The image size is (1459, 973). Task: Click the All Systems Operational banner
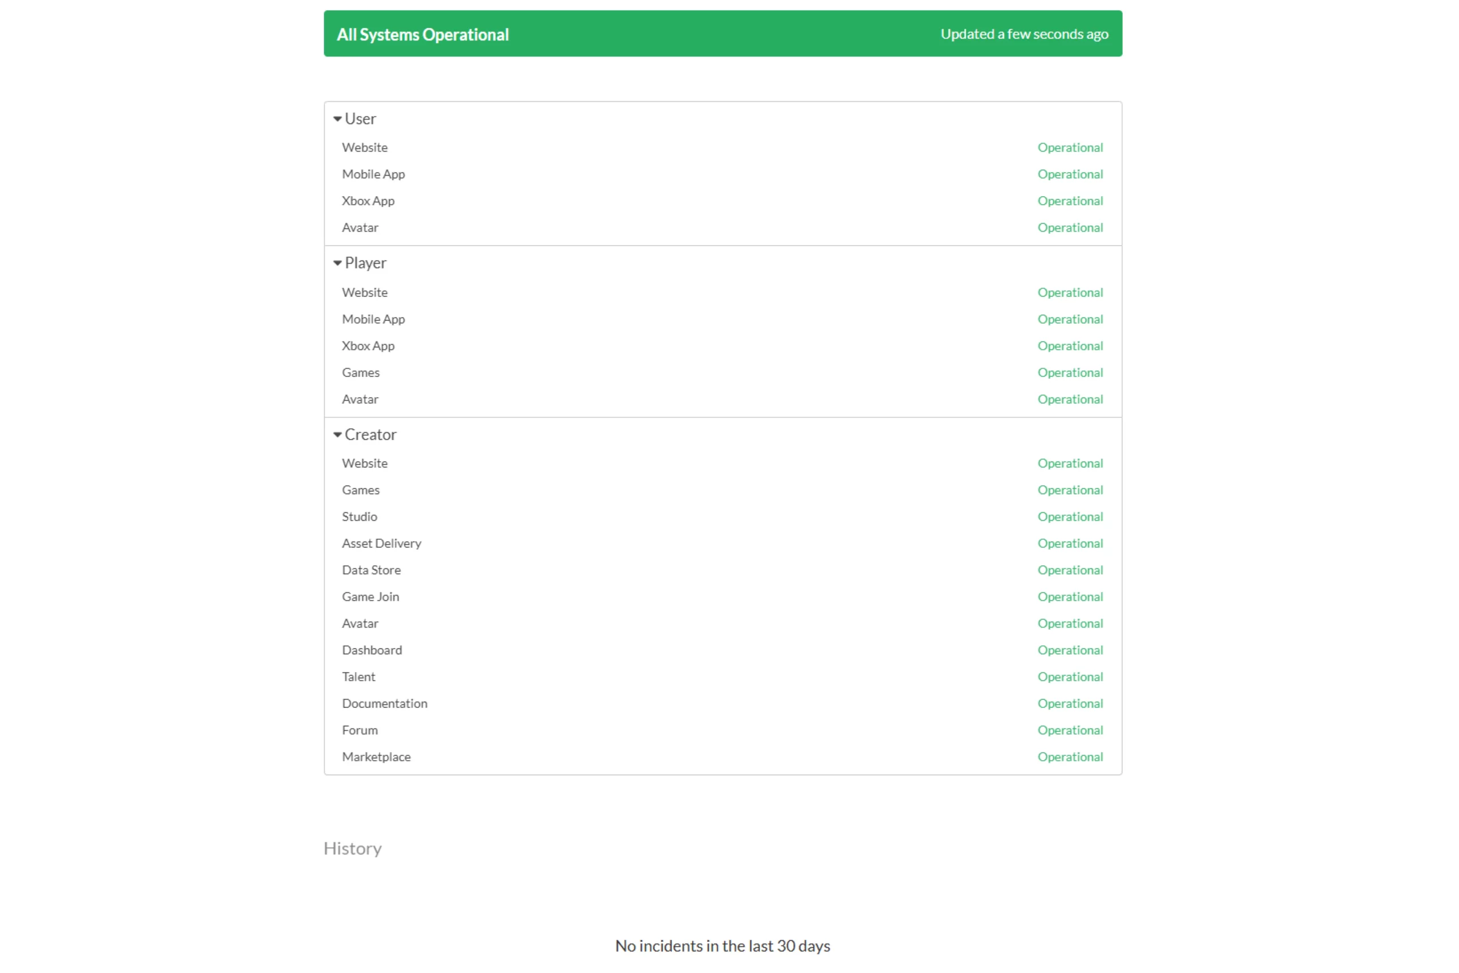(x=422, y=34)
